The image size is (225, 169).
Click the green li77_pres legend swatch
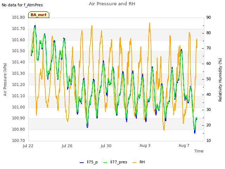[105, 163]
